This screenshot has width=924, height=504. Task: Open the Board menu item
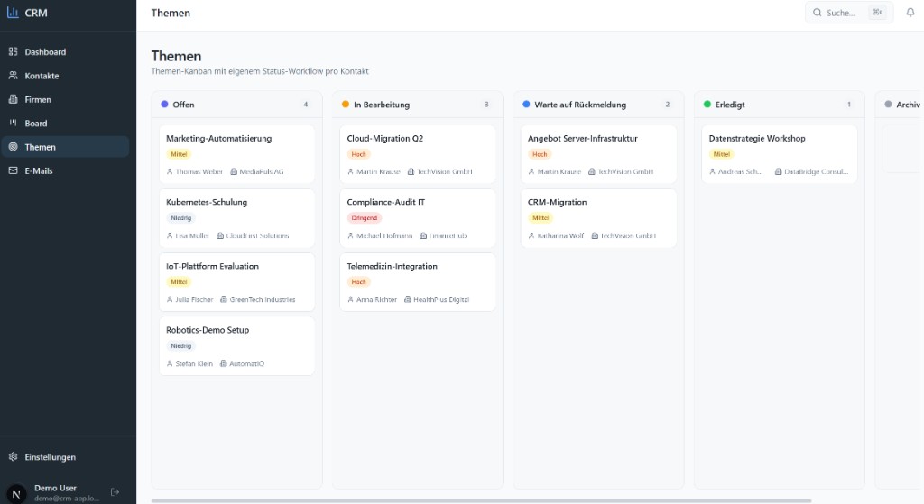36,124
